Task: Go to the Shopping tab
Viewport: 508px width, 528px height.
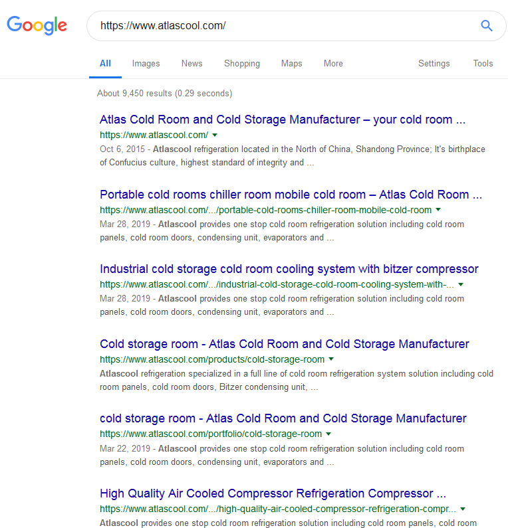Action: (x=242, y=64)
